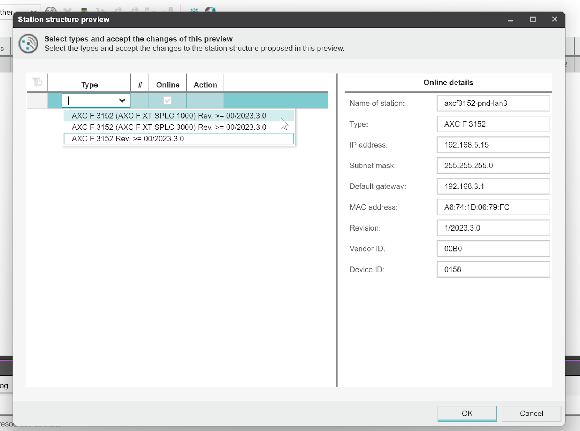Choose plain AXC F 3152 Rev. option
The image size is (580, 431).
[178, 138]
